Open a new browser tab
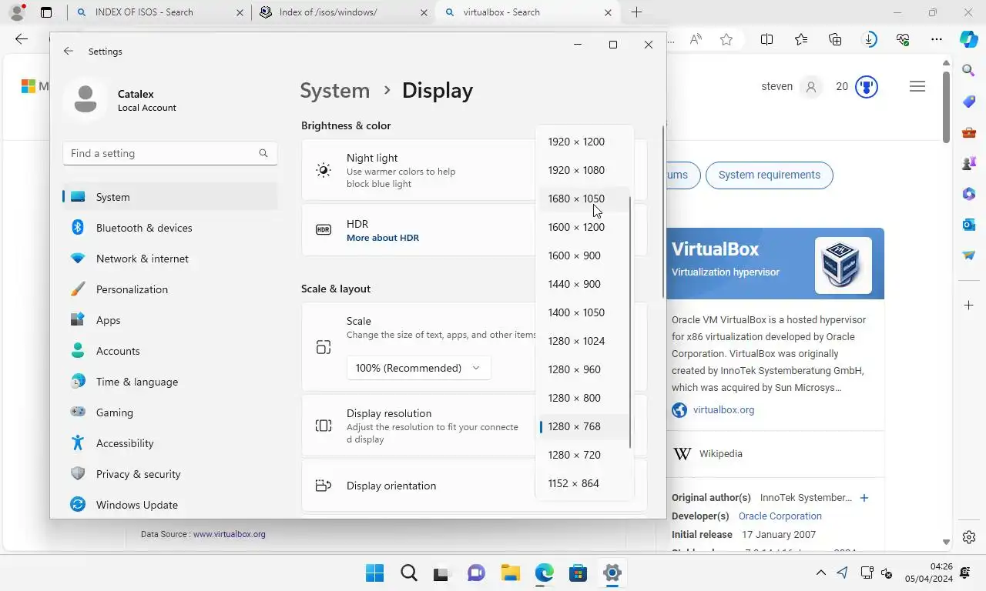The image size is (986, 591). coord(636,12)
